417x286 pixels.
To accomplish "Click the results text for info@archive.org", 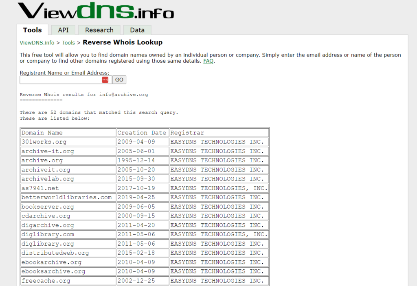I will 84,95.
